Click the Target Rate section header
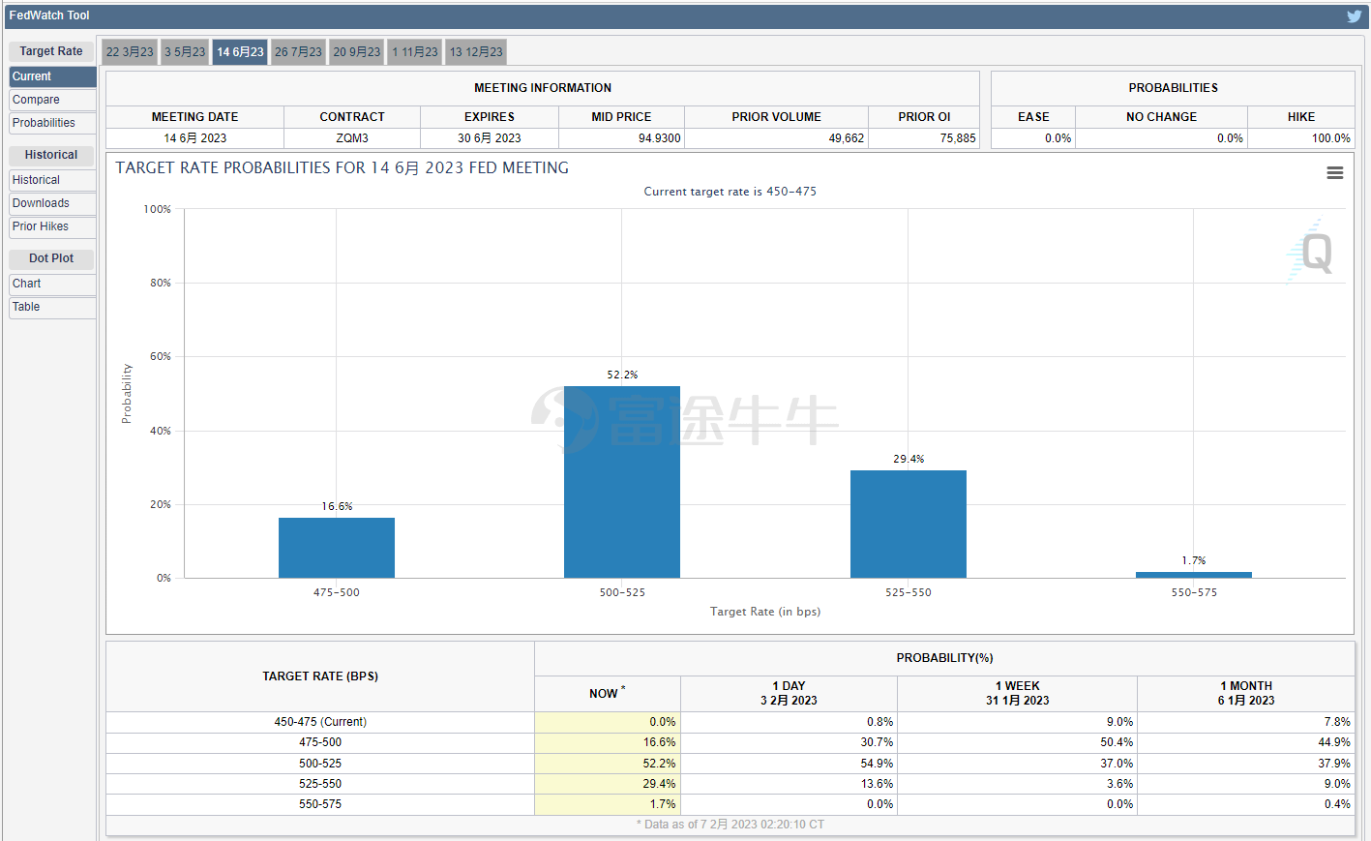Viewport: 1371px width, 841px height. coord(51,51)
